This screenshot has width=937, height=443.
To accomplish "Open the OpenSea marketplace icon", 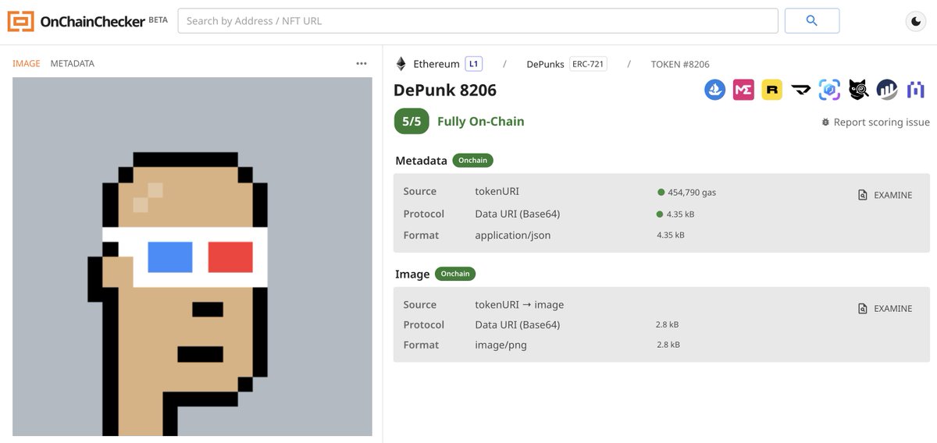I will [715, 90].
